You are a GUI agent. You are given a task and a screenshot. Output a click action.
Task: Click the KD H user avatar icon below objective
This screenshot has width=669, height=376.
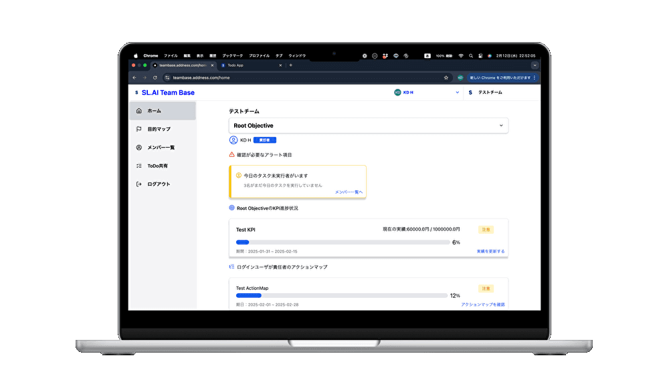click(x=233, y=140)
